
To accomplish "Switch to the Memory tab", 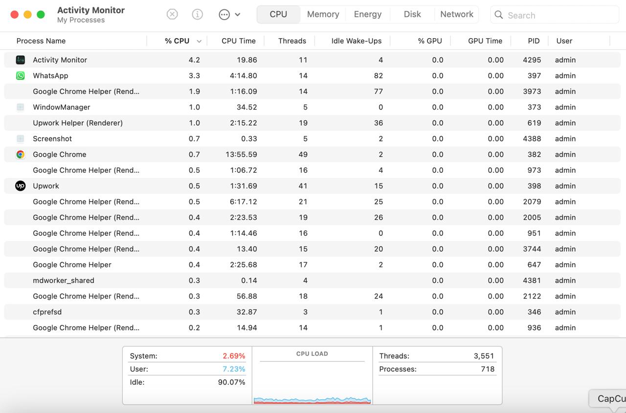I will pyautogui.click(x=323, y=14).
